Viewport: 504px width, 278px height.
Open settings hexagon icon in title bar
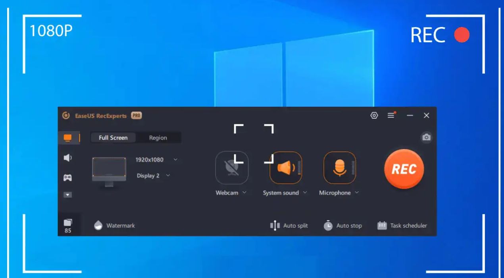tap(374, 116)
